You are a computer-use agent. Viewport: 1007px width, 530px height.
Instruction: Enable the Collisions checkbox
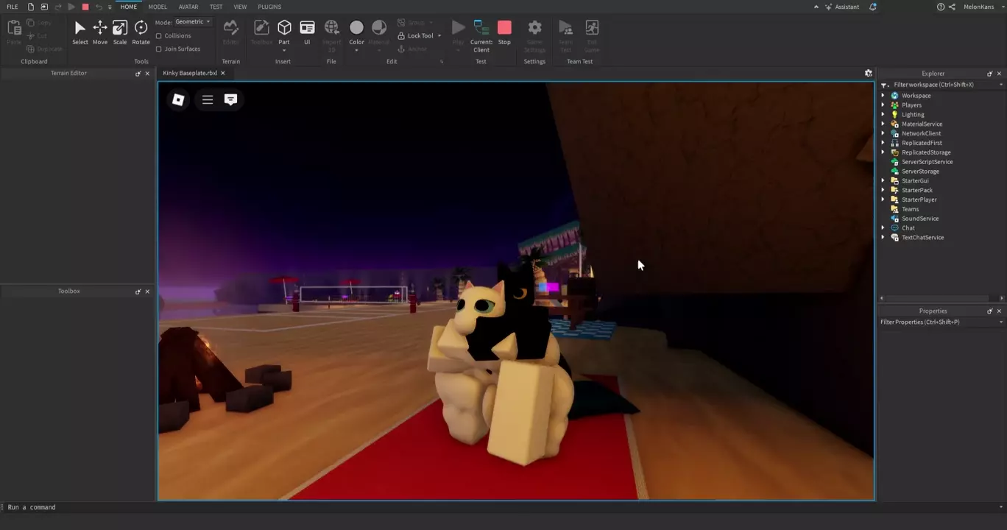[x=159, y=36]
